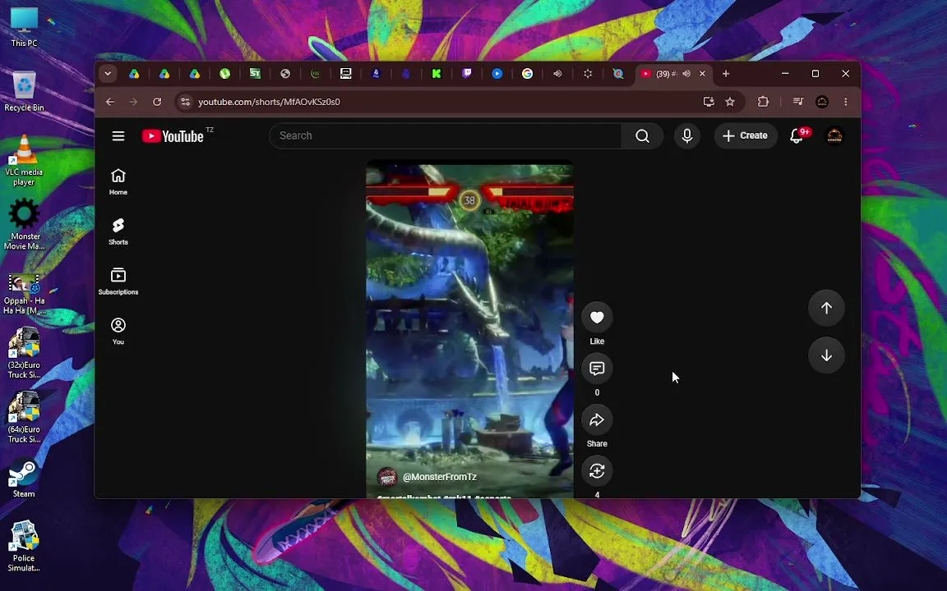Select the (64x)Euro Truck desktop shortcut

(24, 417)
